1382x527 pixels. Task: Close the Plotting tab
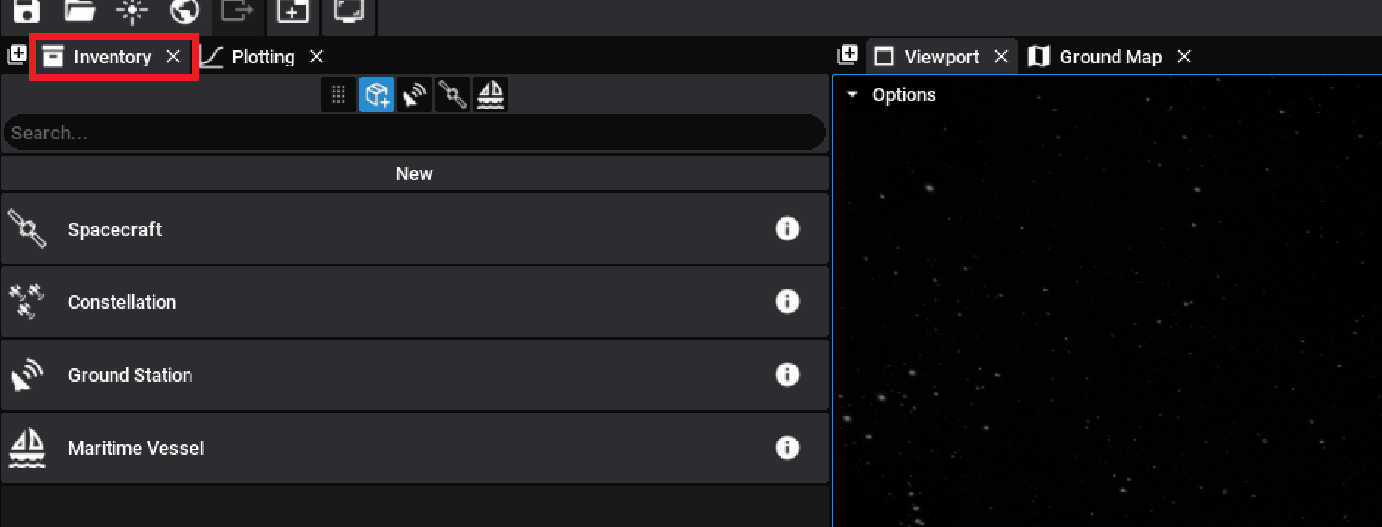pos(317,56)
